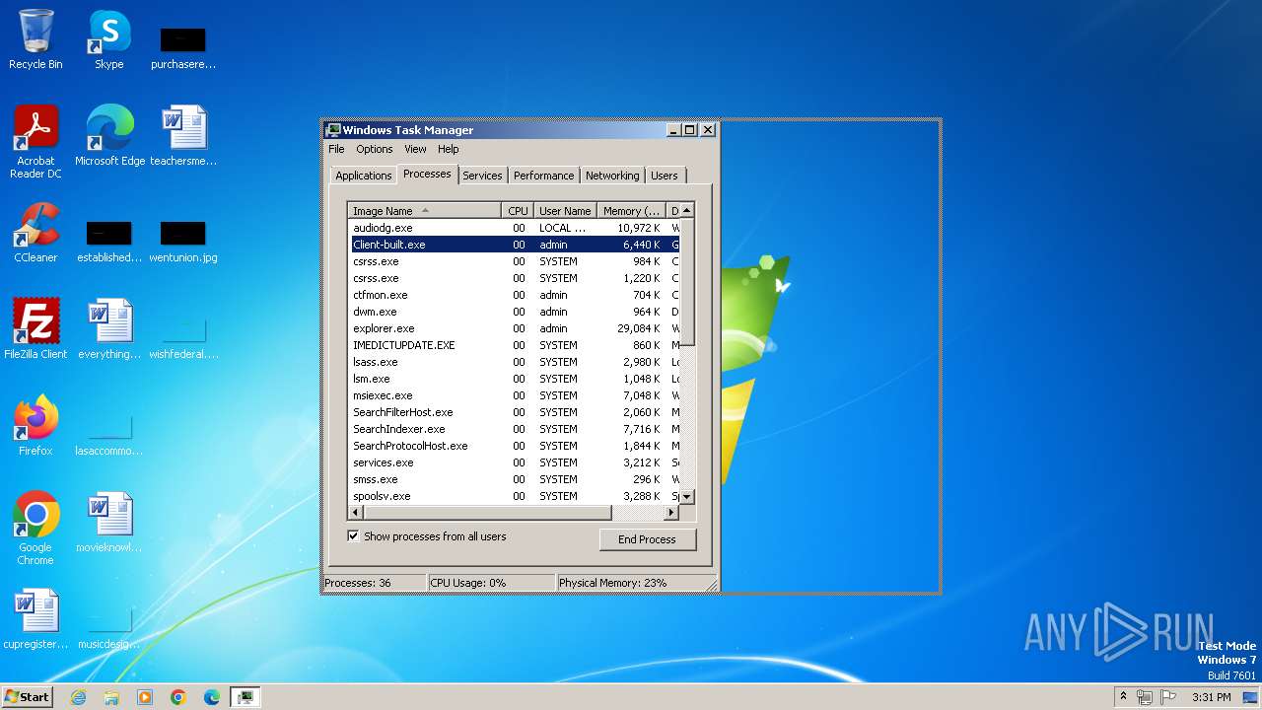Image resolution: width=1262 pixels, height=710 pixels.
Task: Open the Recycle Bin desktop icon
Action: [x=35, y=39]
